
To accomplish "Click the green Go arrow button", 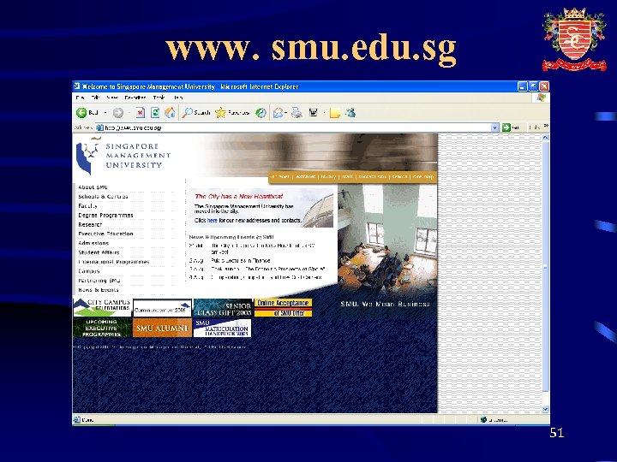I will (x=506, y=127).
